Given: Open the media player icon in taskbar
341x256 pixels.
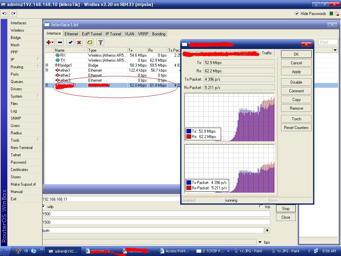Looking at the screenshot, I should (x=18, y=251).
